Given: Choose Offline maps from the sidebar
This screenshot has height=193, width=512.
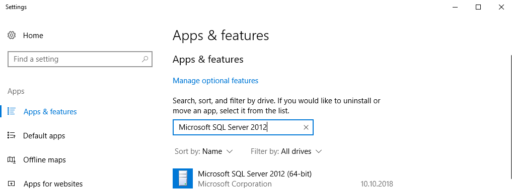Looking at the screenshot, I should [x=44, y=160].
